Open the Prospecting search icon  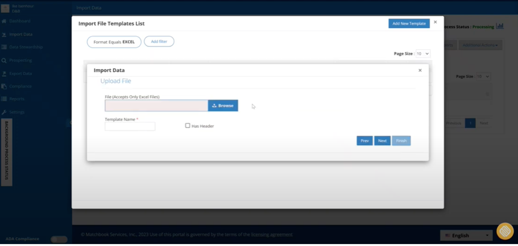coord(4,60)
